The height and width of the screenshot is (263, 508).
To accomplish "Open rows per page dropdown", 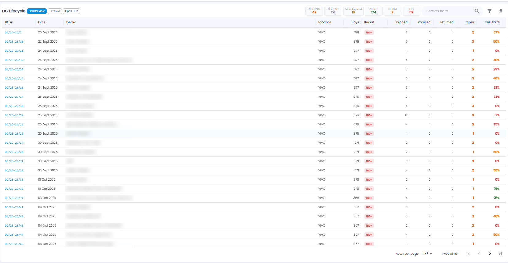I will point(428,253).
